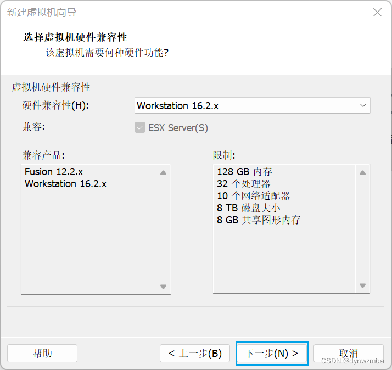
Task: Click down arrow of limitations list scrollbar
Action: [362, 285]
